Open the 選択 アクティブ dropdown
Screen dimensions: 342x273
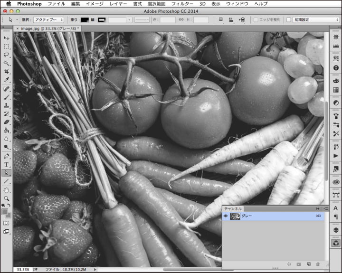click(x=48, y=20)
